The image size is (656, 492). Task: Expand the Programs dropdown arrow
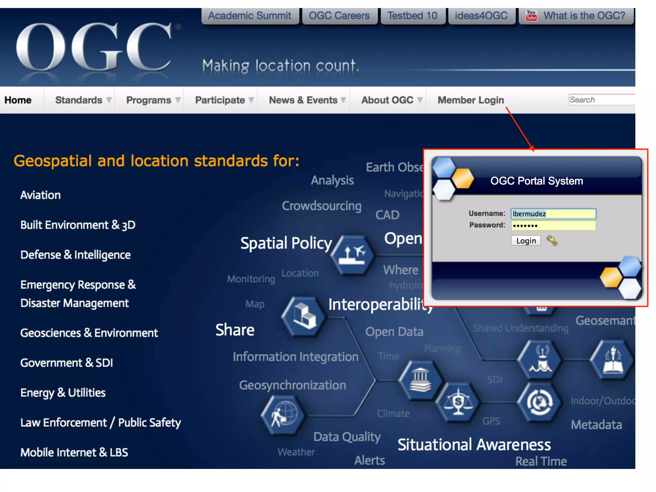pyautogui.click(x=178, y=100)
